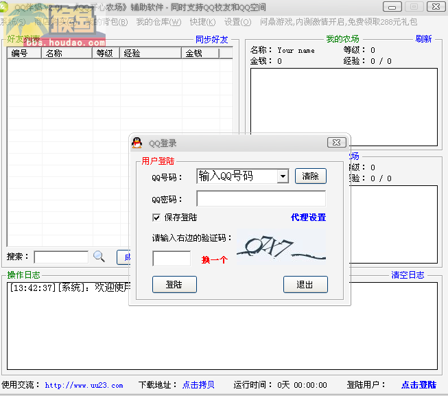Click the 'Your name' farm name text
Image resolution: width=448 pixels, height=396 pixels.
pyautogui.click(x=296, y=51)
